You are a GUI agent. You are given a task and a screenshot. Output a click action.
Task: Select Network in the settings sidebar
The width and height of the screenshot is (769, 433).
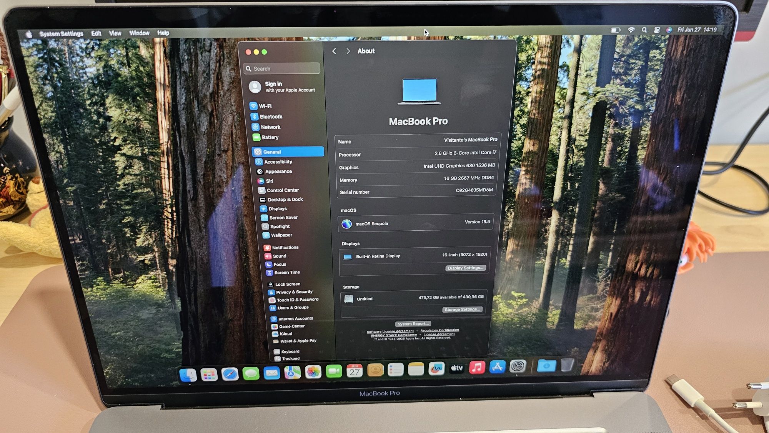tap(266, 127)
